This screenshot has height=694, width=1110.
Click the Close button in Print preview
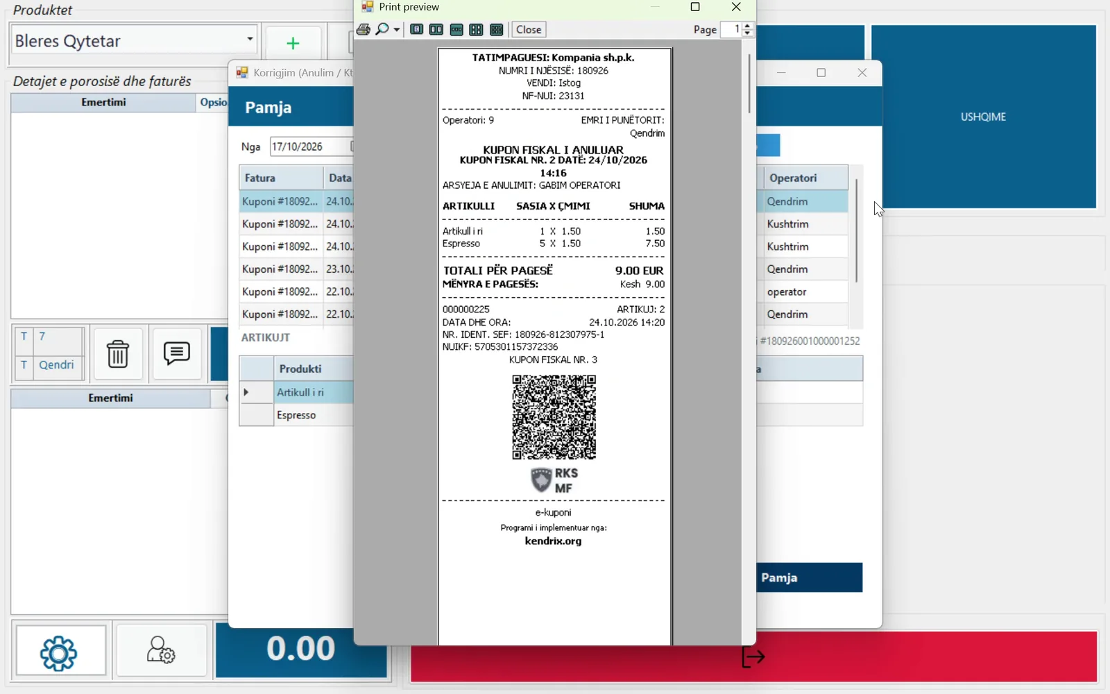pyautogui.click(x=529, y=29)
